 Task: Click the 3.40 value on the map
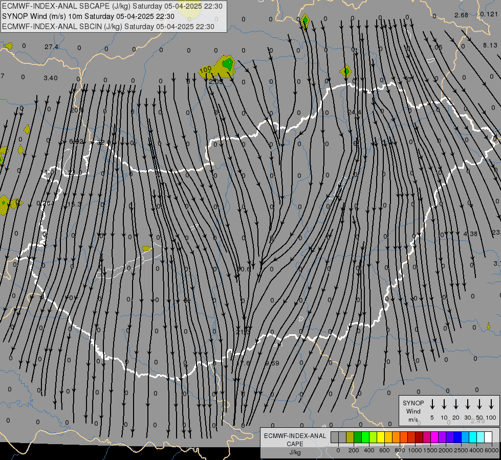(51, 78)
